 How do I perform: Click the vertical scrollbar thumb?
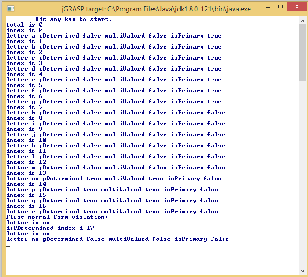coord(303,53)
